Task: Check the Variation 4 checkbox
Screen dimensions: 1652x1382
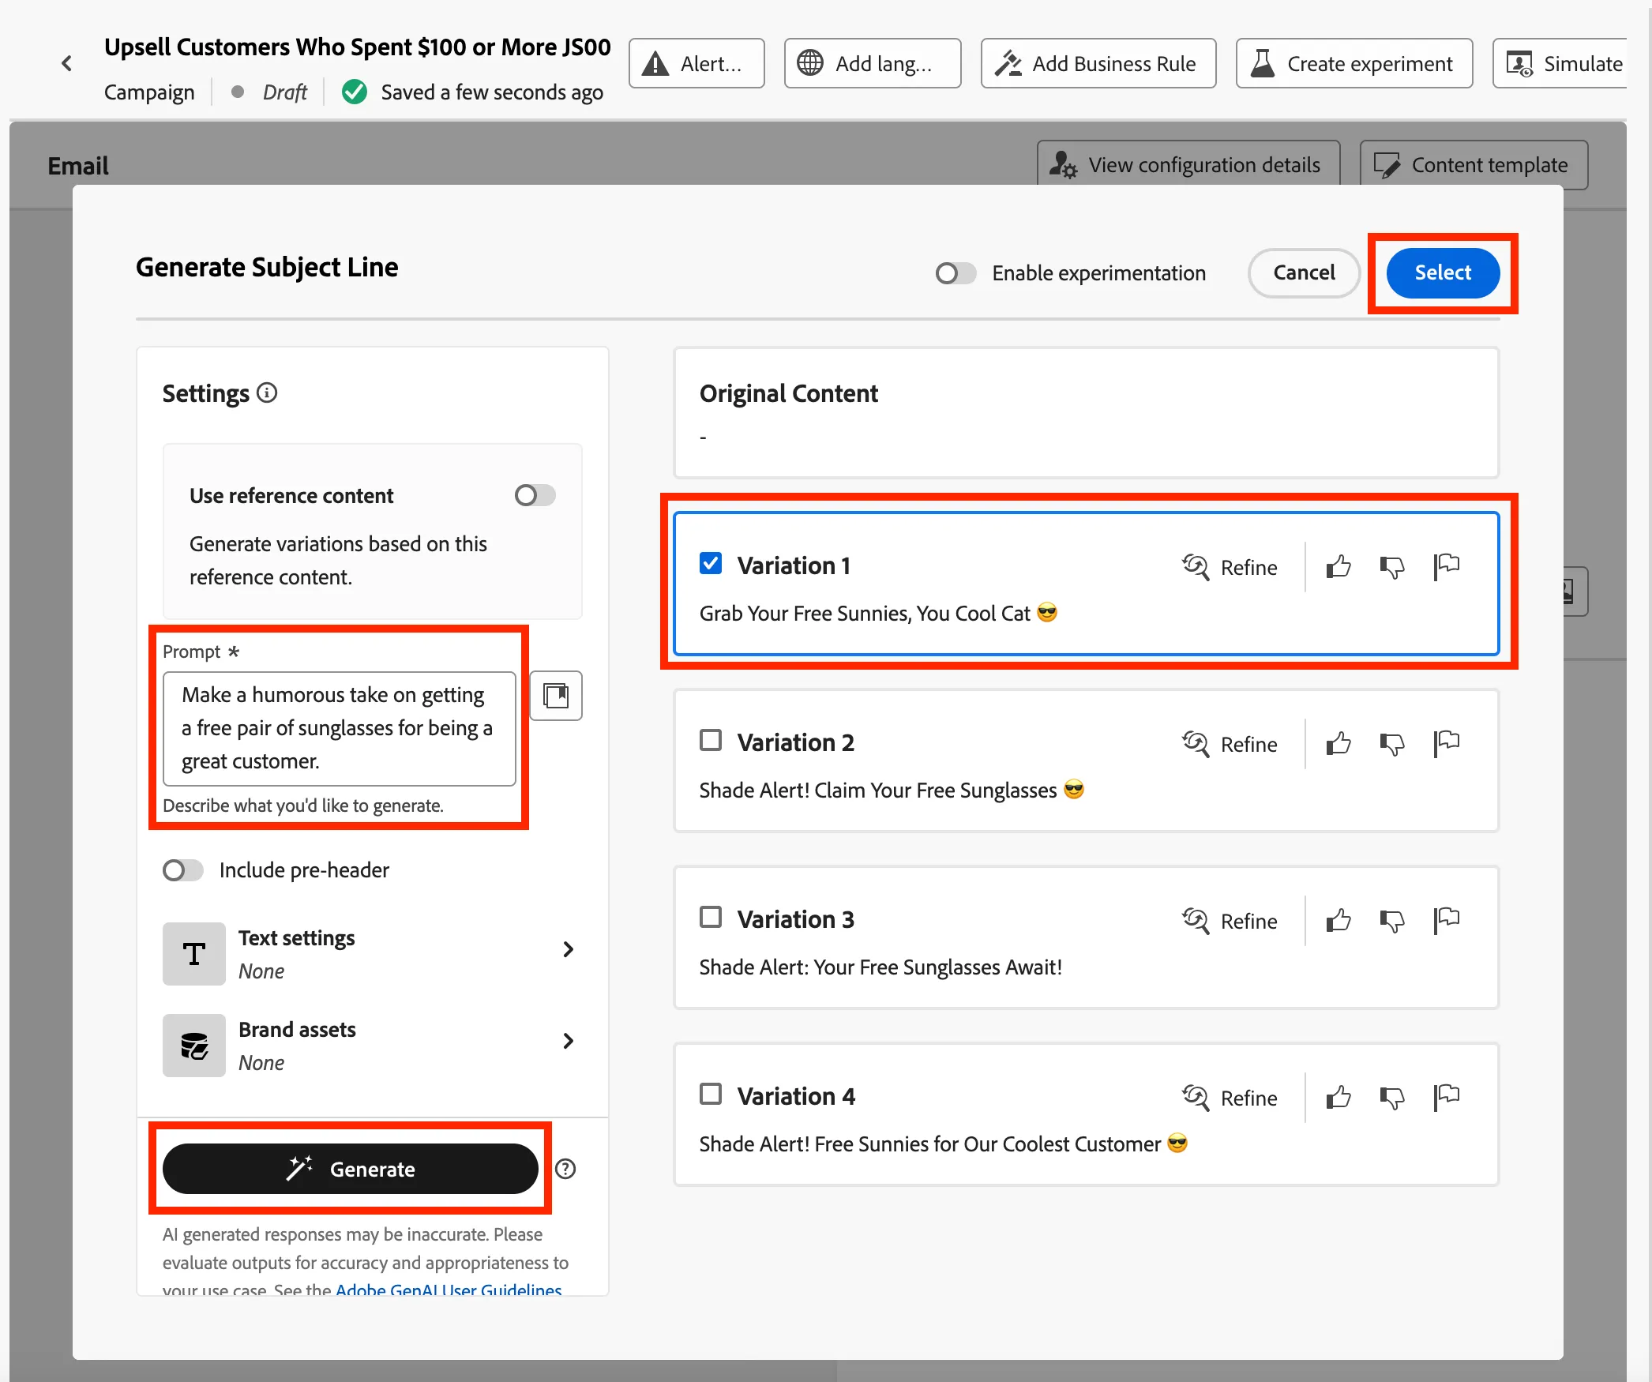Action: click(x=711, y=1094)
